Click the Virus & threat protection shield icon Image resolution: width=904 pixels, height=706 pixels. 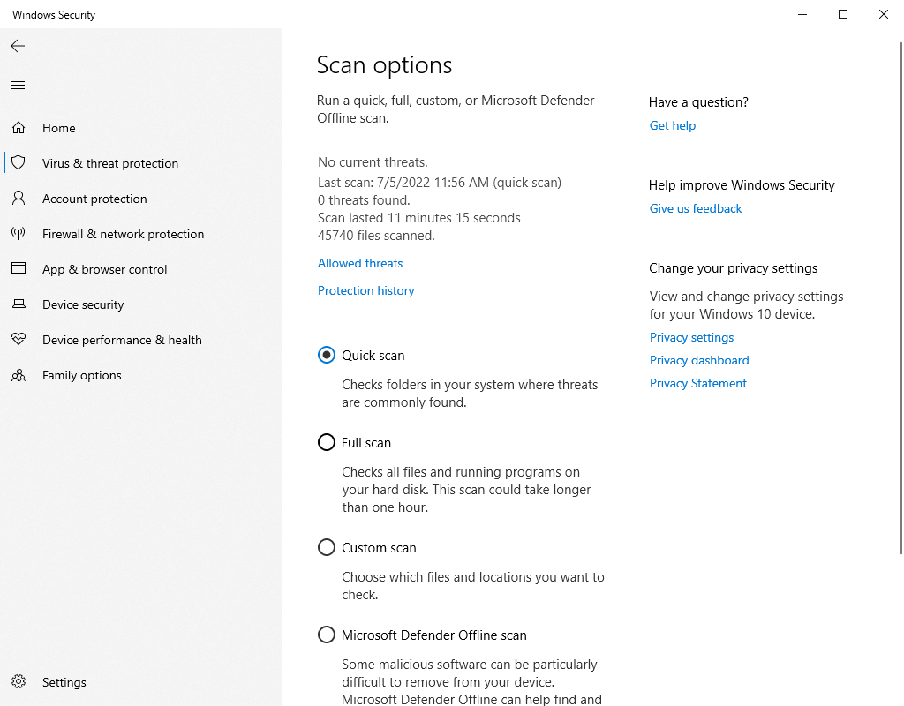click(x=18, y=162)
